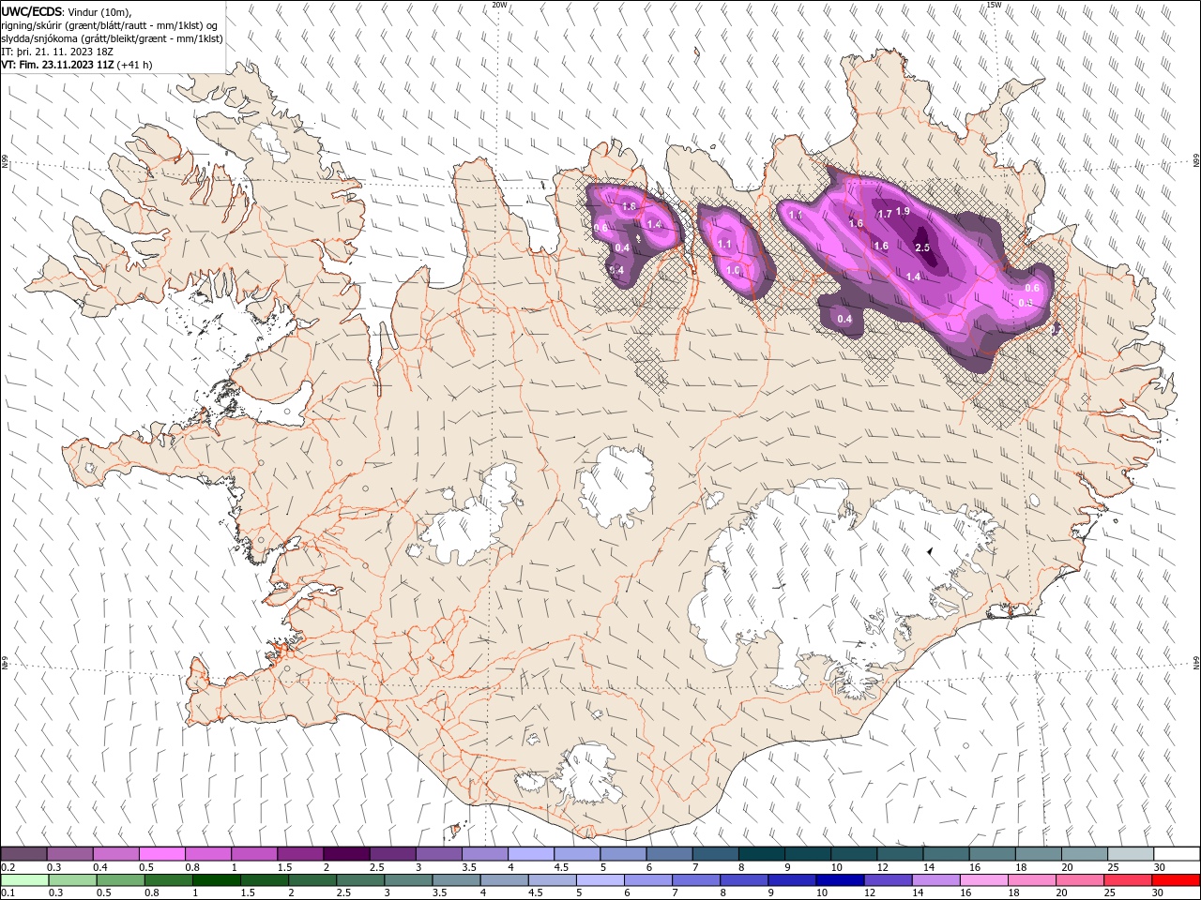
Task: Pick the light pink swatch between 16 and 18, bottom row
Action: click(x=983, y=880)
